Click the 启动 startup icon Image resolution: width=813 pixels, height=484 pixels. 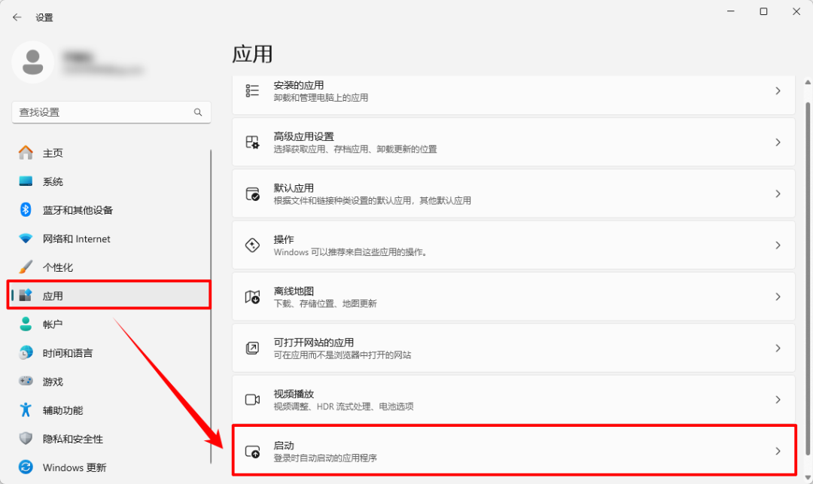tap(252, 452)
